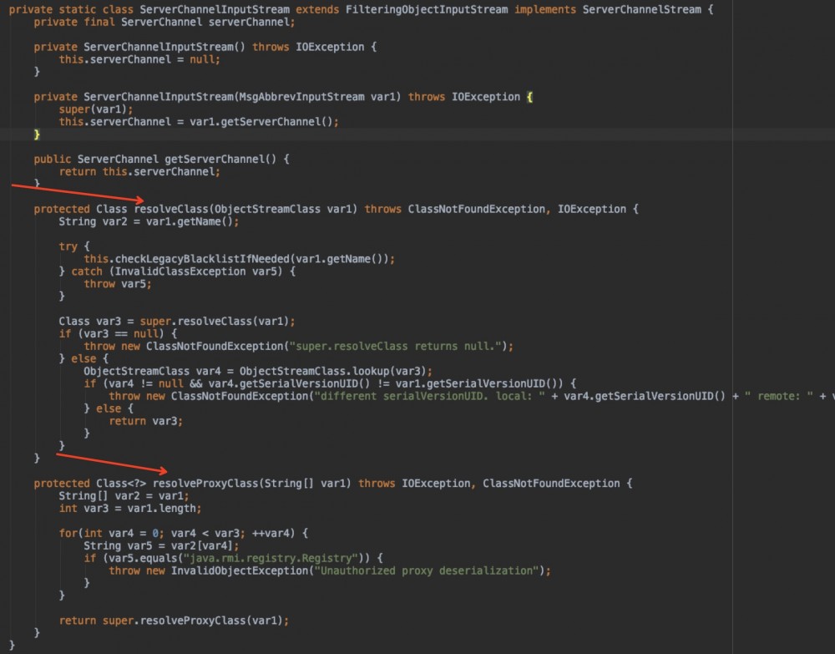
Task: Click 'return super.resolveProxyClass(var1);' line
Action: click(174, 621)
